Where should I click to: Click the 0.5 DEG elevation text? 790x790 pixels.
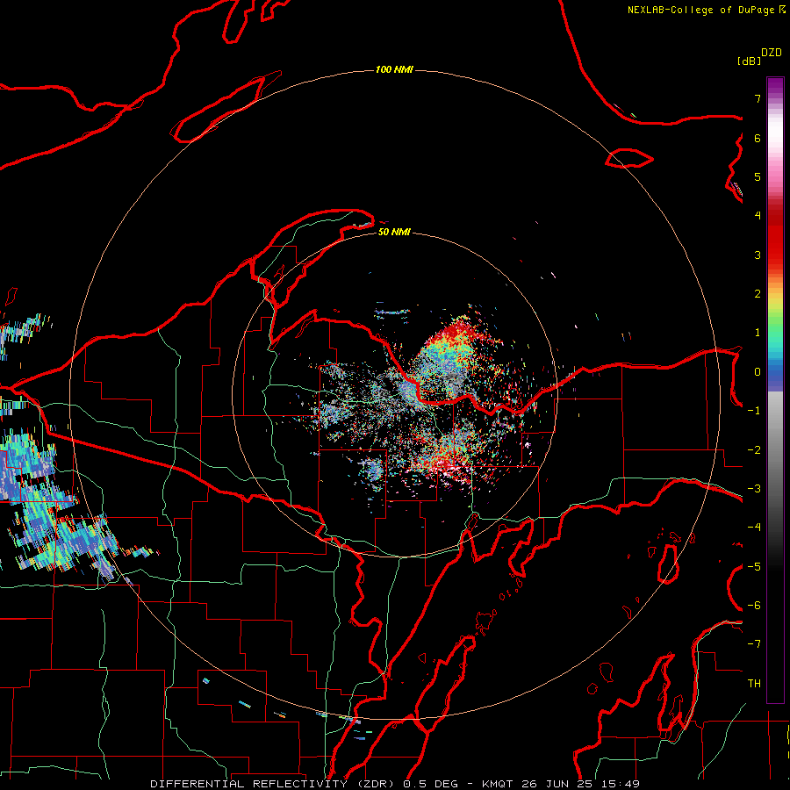tap(431, 784)
